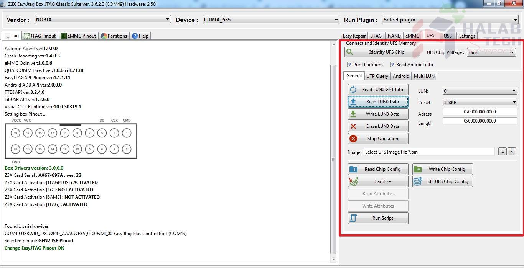Screen dimensions: 524x268
Task: Click the eMMC Pinout chip icon
Action: [64, 36]
